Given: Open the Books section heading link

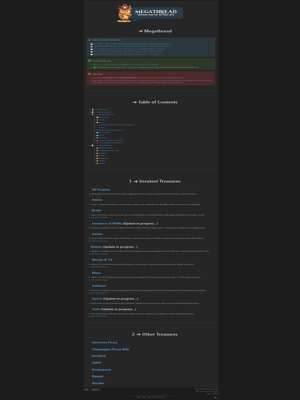Looking at the screenshot, I should (x=96, y=210).
